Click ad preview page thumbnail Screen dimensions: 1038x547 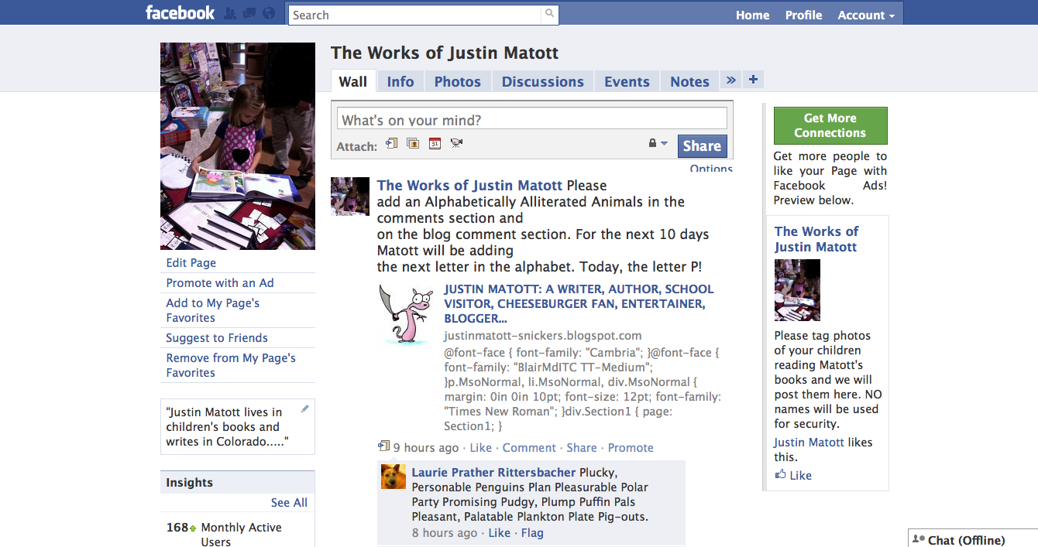(797, 290)
